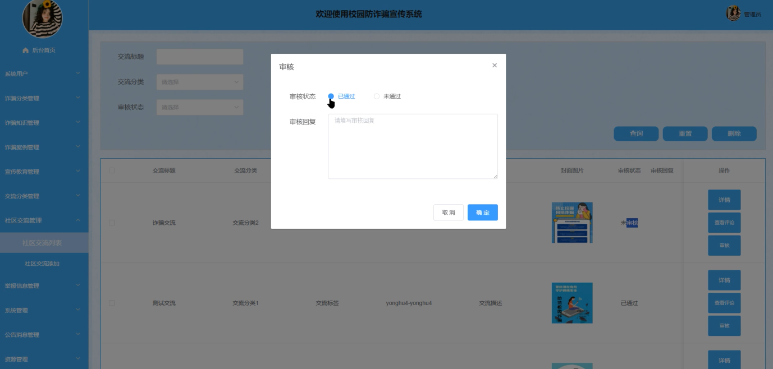The image size is (773, 369).
Task: Click 查看评论 for the 诈骗交流 row
Action: (724, 223)
